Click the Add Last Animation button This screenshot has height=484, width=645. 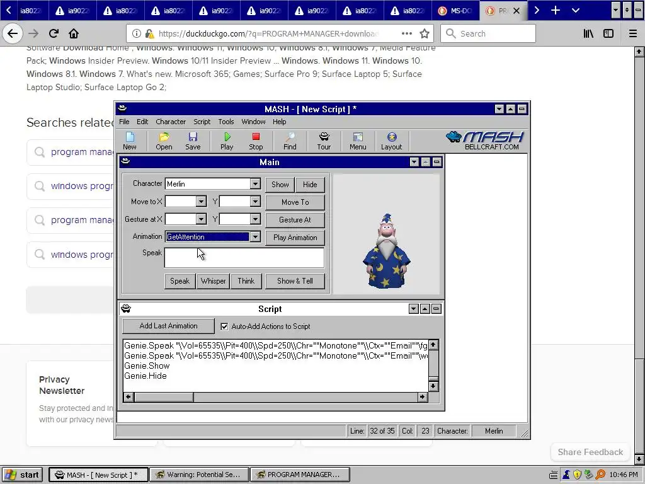coord(168,326)
